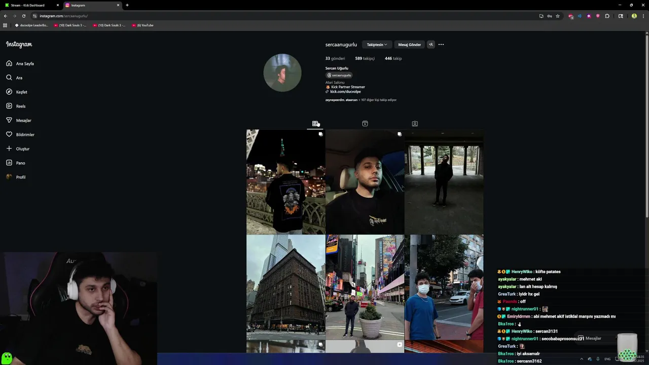Open the brick building photo post
Image resolution: width=649 pixels, height=365 pixels.
pyautogui.click(x=285, y=287)
